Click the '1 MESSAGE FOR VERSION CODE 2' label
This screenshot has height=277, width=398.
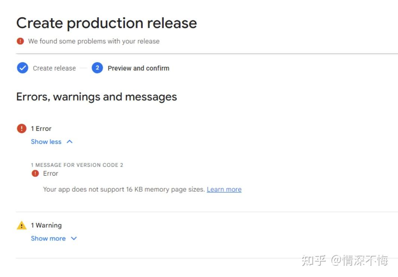[x=77, y=165]
